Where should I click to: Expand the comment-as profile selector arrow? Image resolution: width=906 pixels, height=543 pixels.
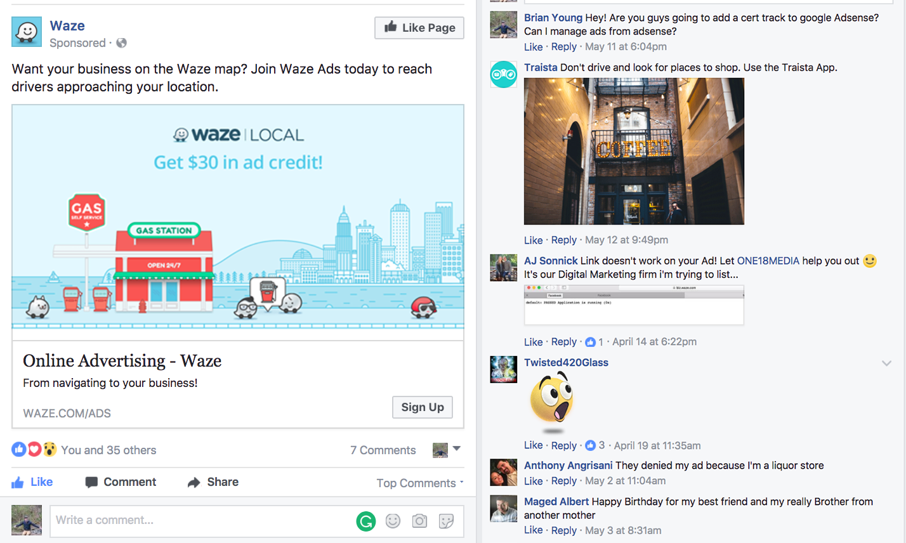[456, 449]
